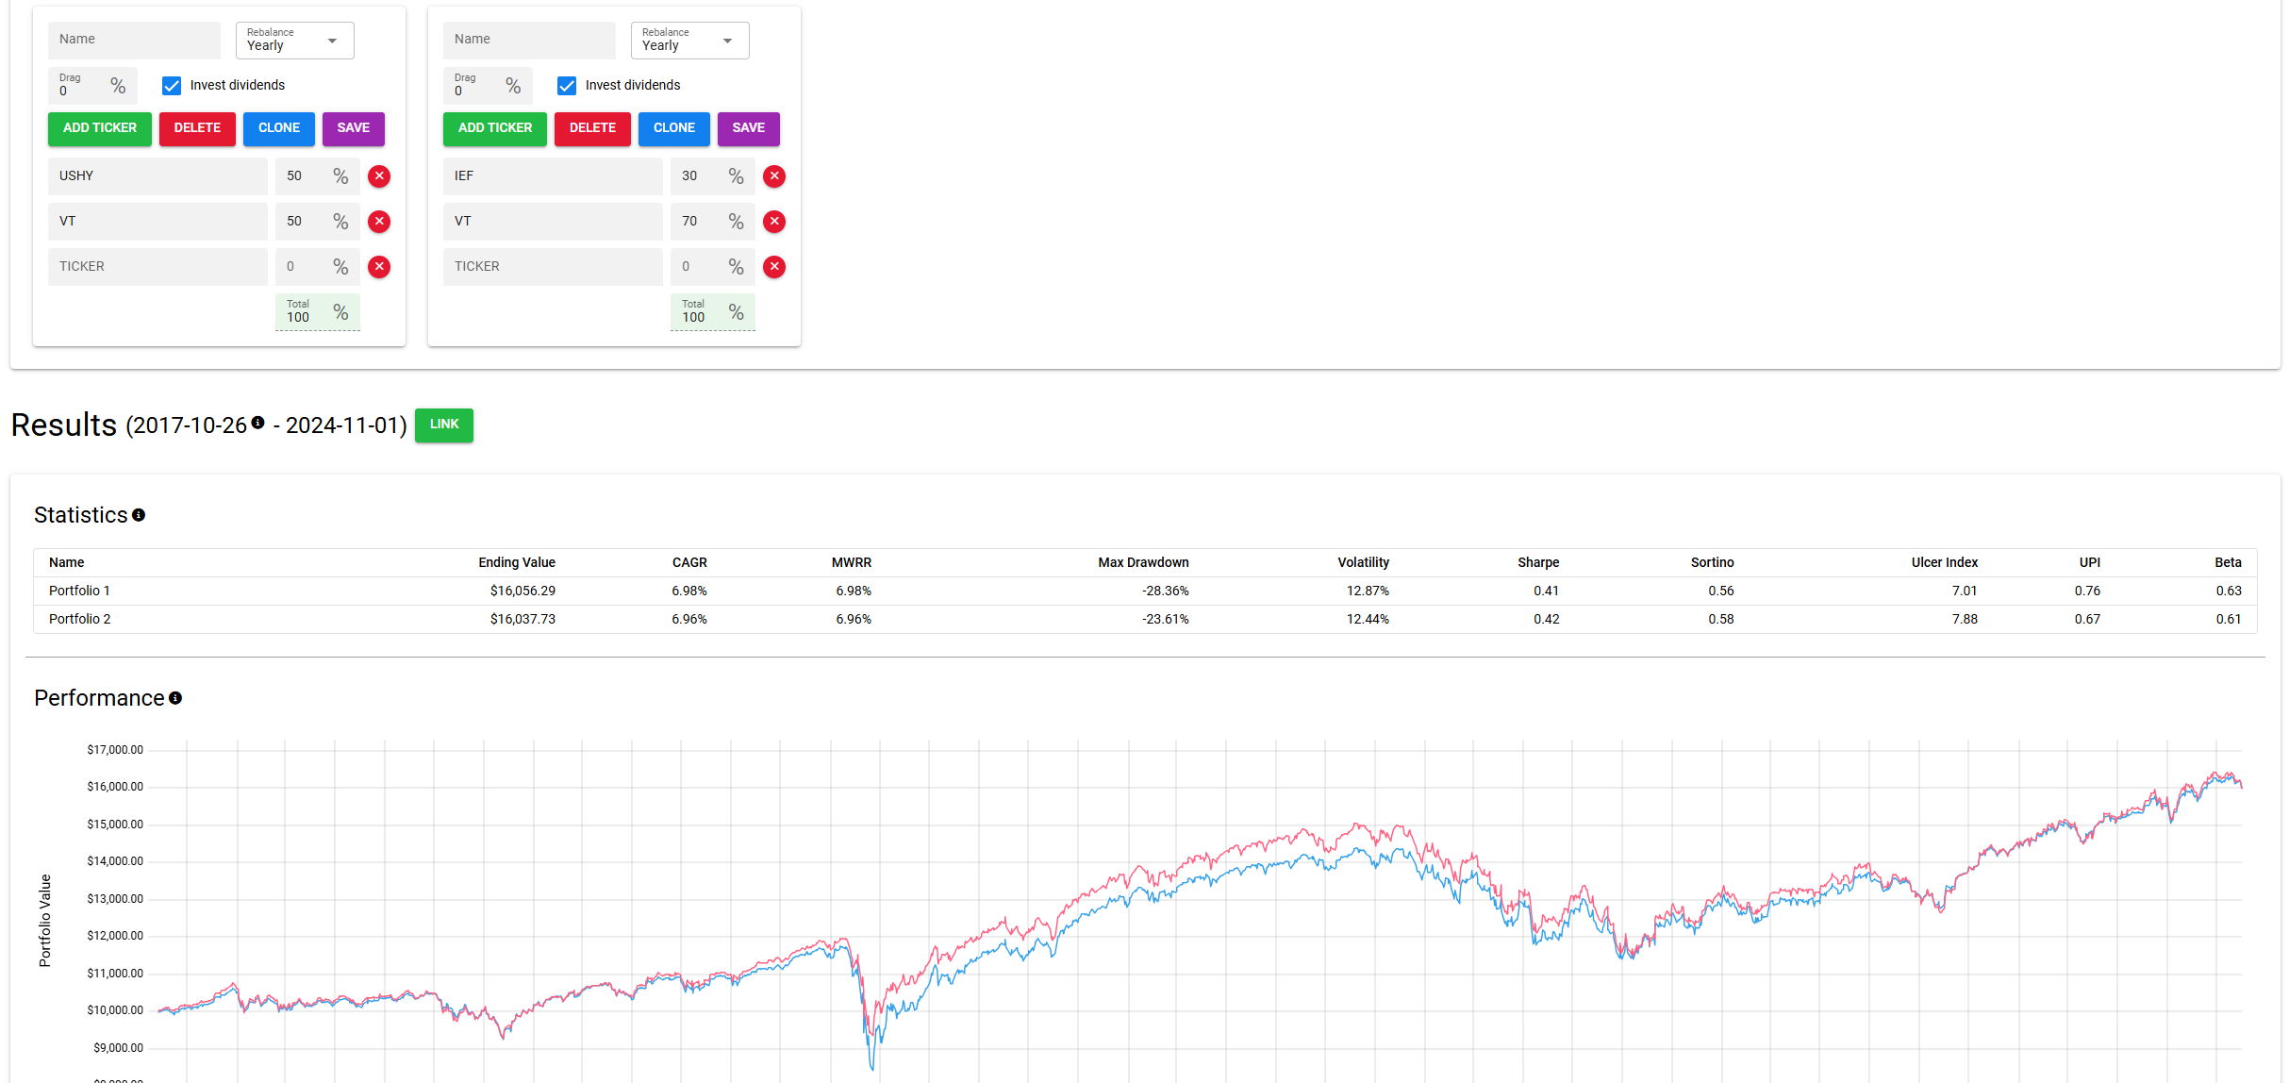Click DELETE in second portfolio

pos(592,128)
